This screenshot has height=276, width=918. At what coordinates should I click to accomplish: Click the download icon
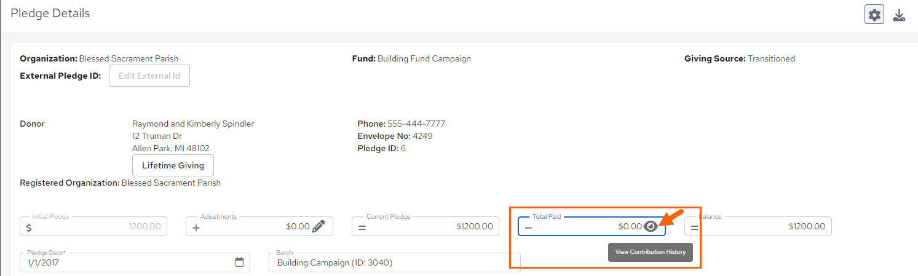899,15
